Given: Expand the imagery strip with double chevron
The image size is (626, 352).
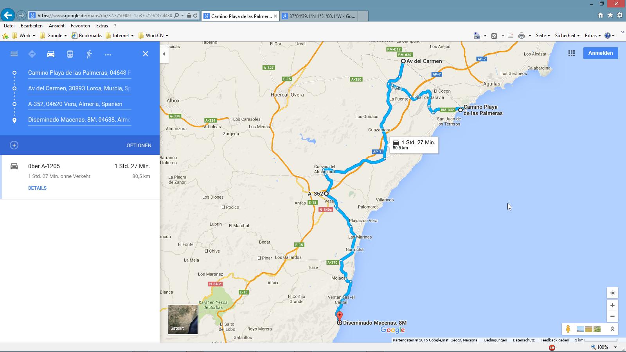Looking at the screenshot, I should (612, 329).
